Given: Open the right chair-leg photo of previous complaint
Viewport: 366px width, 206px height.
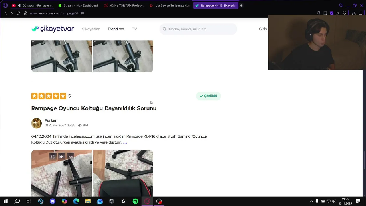Looking at the screenshot, I should [123, 56].
